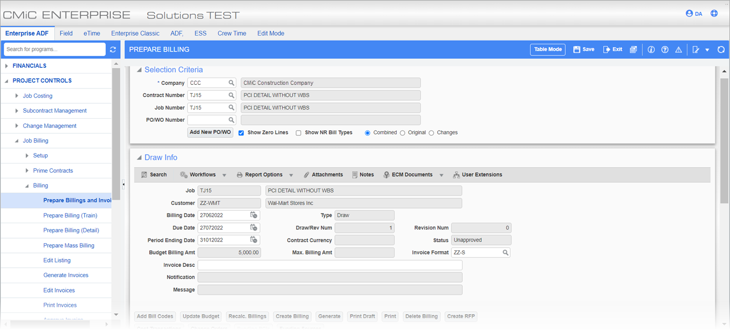Collapse the Selection Criteria section

pos(139,70)
